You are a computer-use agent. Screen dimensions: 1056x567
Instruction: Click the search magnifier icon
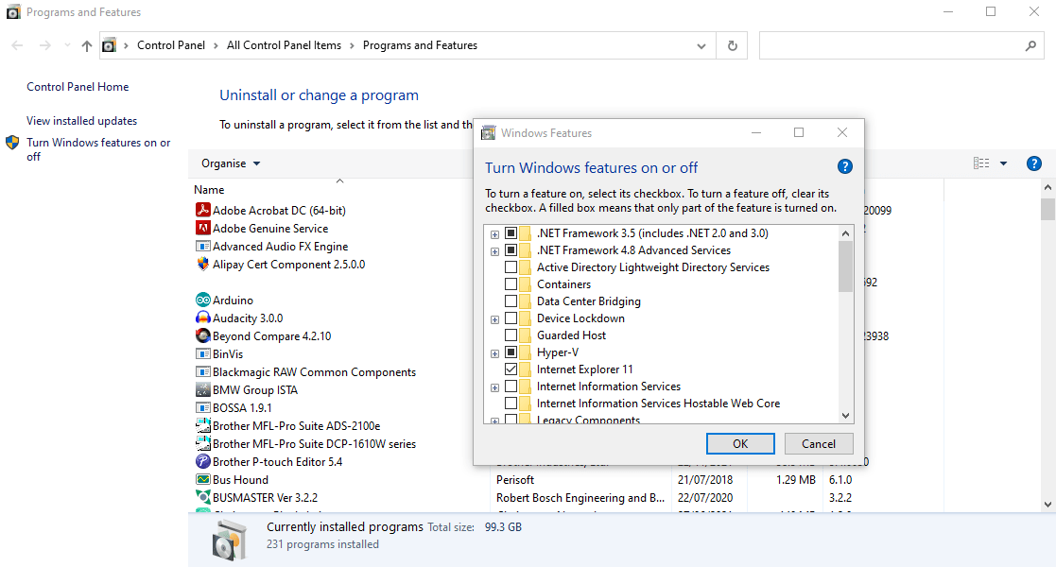tap(1030, 45)
